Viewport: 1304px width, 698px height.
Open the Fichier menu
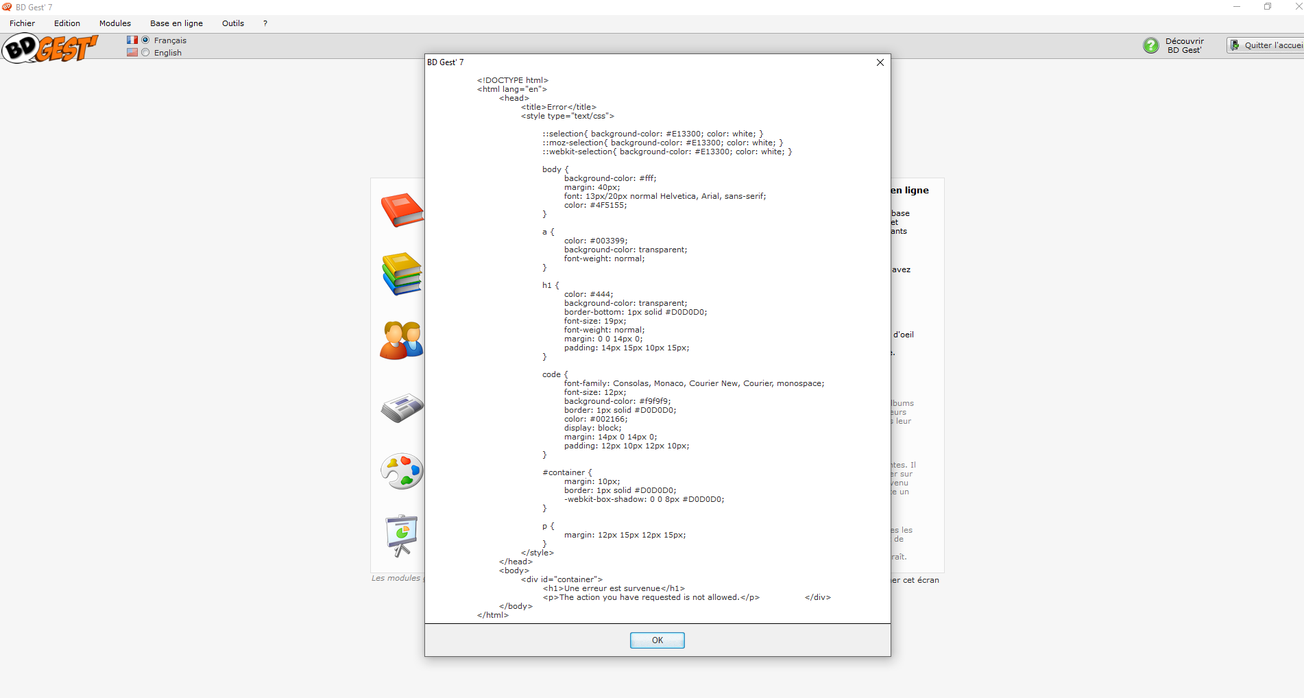pyautogui.click(x=22, y=23)
